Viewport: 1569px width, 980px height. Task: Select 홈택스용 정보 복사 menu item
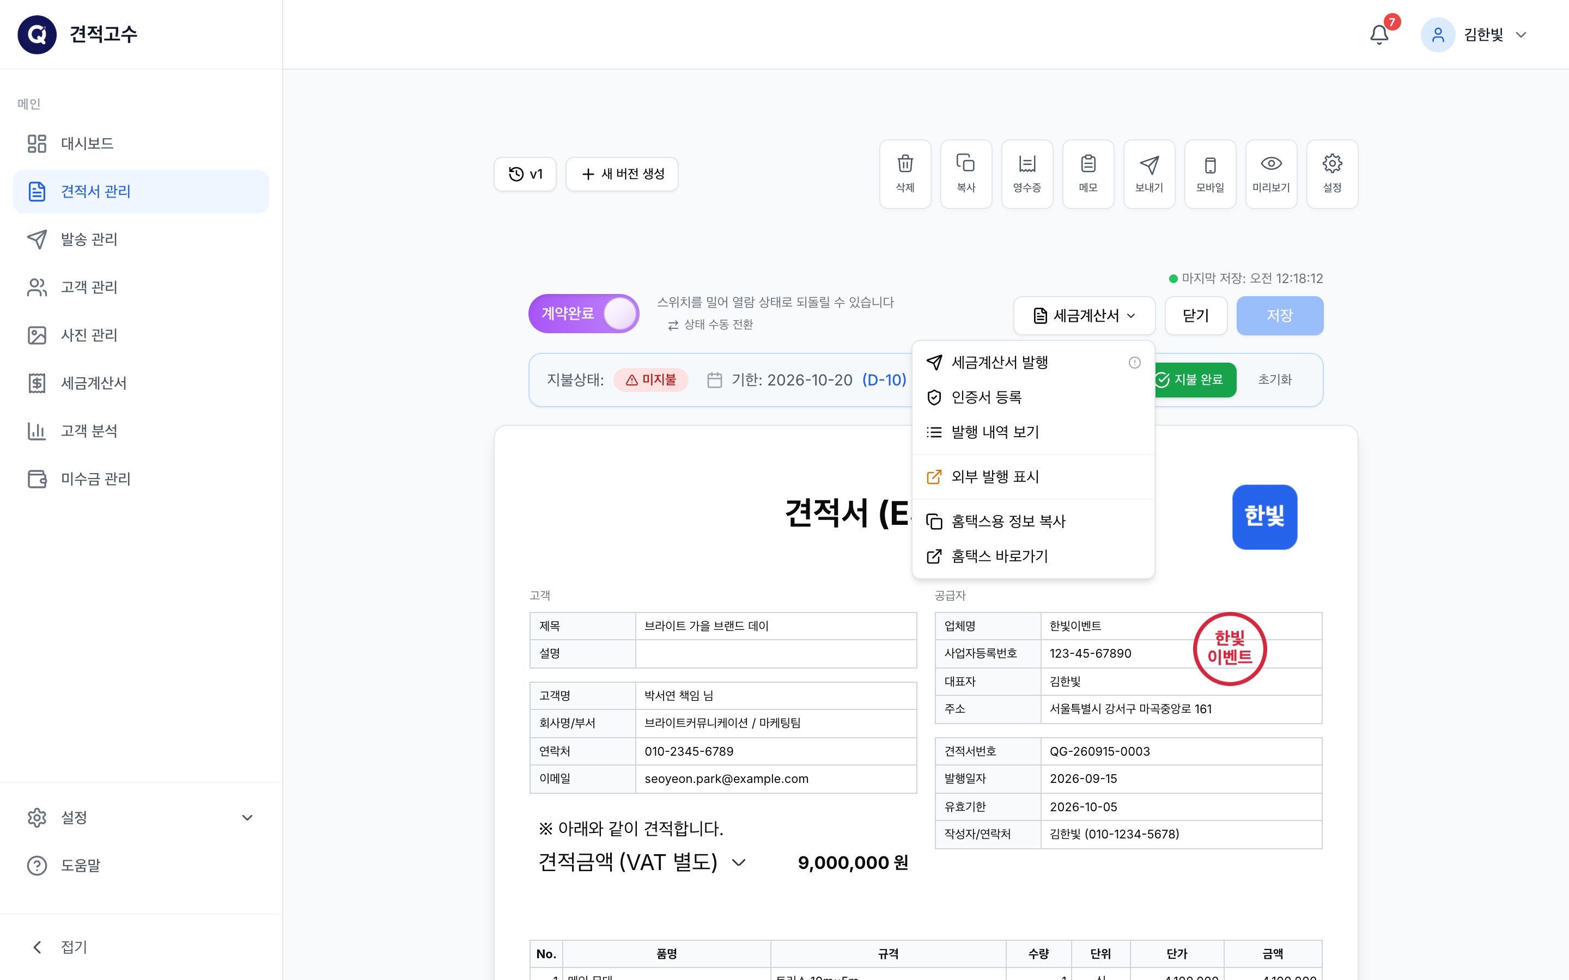coord(1033,521)
